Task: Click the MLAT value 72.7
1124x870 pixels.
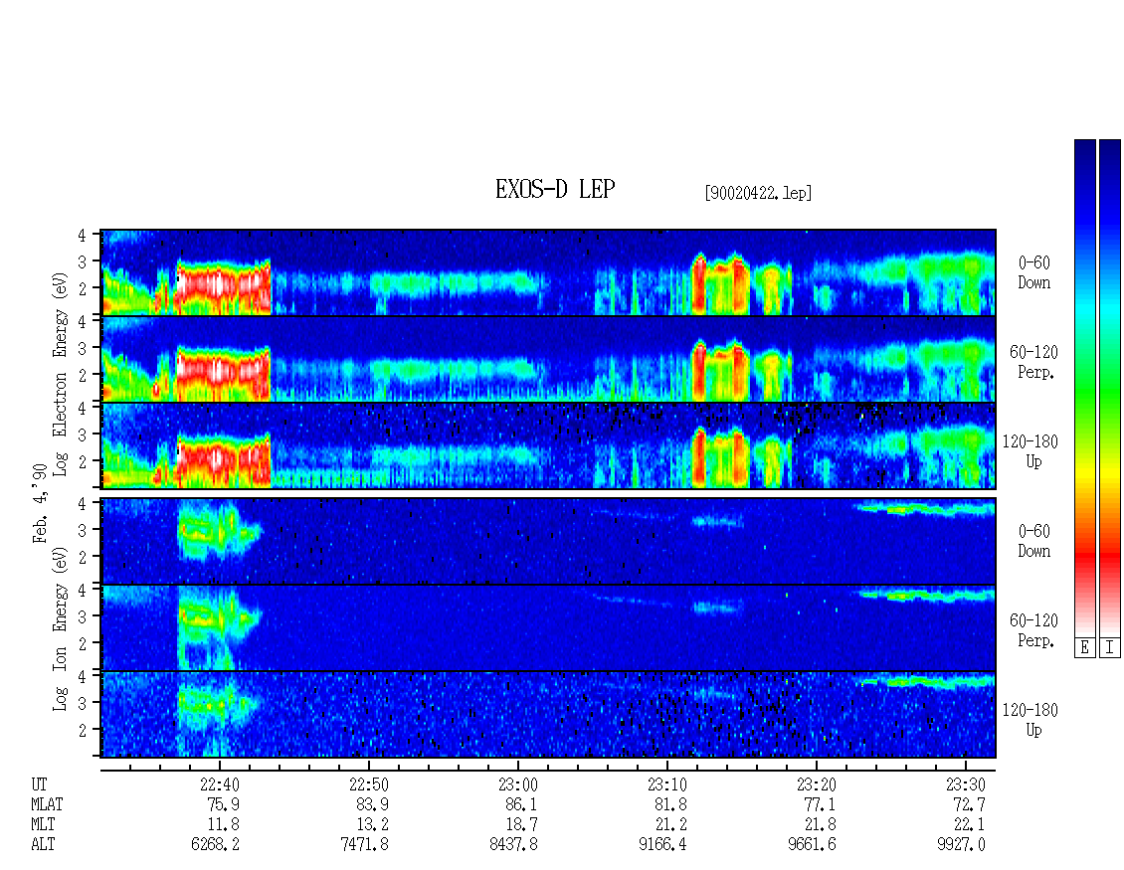Action: point(969,804)
